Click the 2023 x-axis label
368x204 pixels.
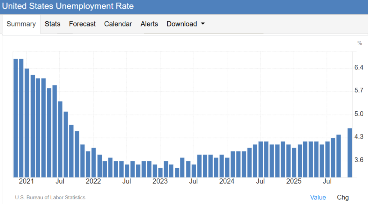[x=160, y=181]
